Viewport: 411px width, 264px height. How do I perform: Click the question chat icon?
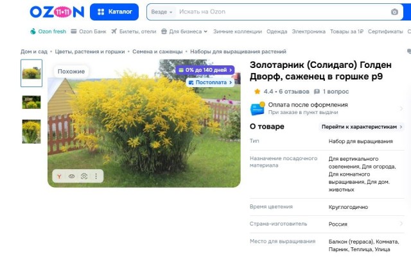317,92
